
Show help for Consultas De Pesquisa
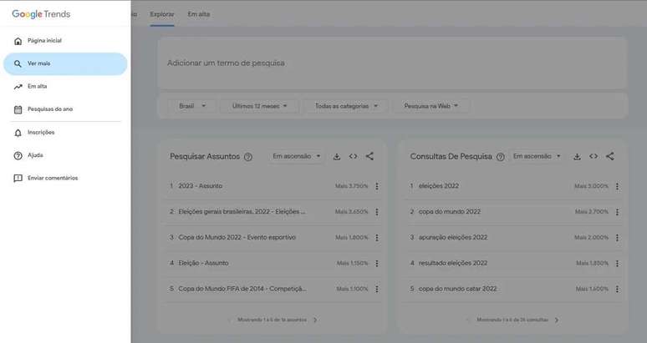tap(500, 157)
